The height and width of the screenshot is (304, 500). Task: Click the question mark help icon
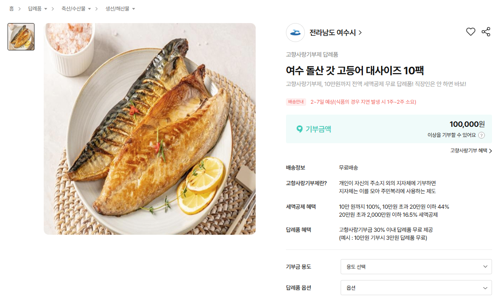481,135
